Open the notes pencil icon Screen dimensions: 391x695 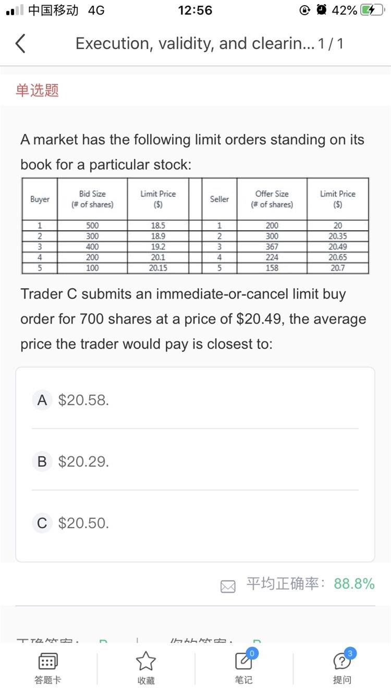click(x=243, y=661)
